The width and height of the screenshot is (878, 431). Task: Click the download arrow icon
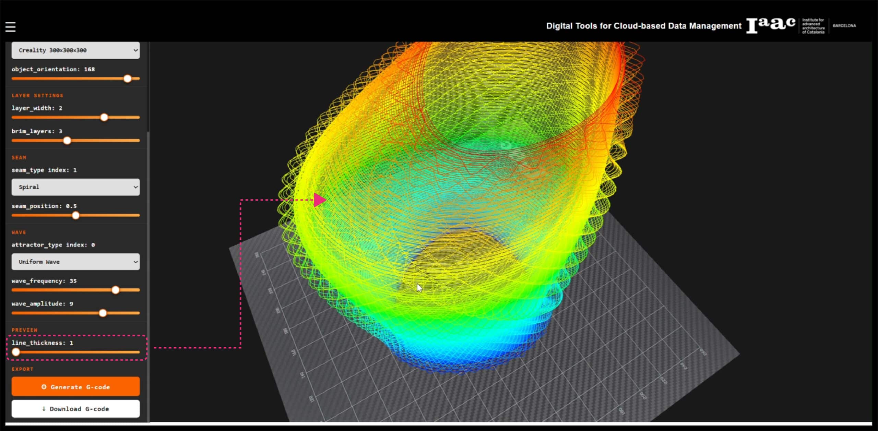[x=44, y=409]
